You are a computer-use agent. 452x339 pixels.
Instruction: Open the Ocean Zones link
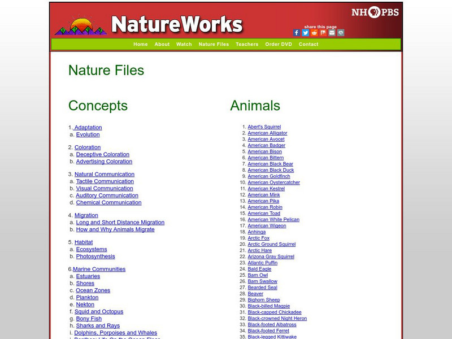click(x=93, y=290)
